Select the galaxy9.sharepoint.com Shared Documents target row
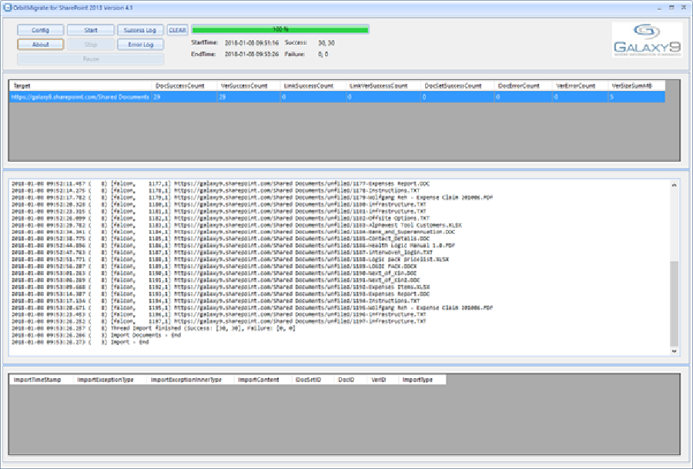 tap(337, 97)
